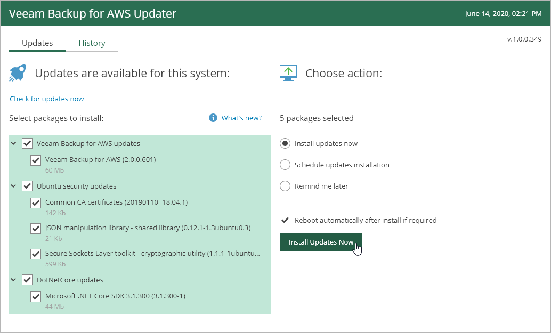Uncheck JSON manipulation library package

36,229
